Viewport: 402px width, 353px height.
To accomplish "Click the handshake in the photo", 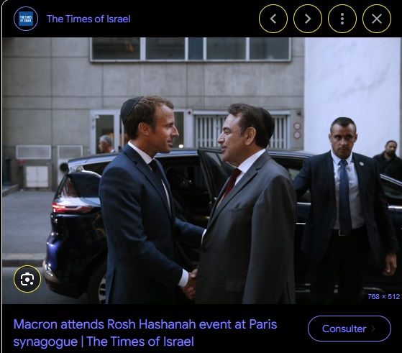I will point(190,283).
